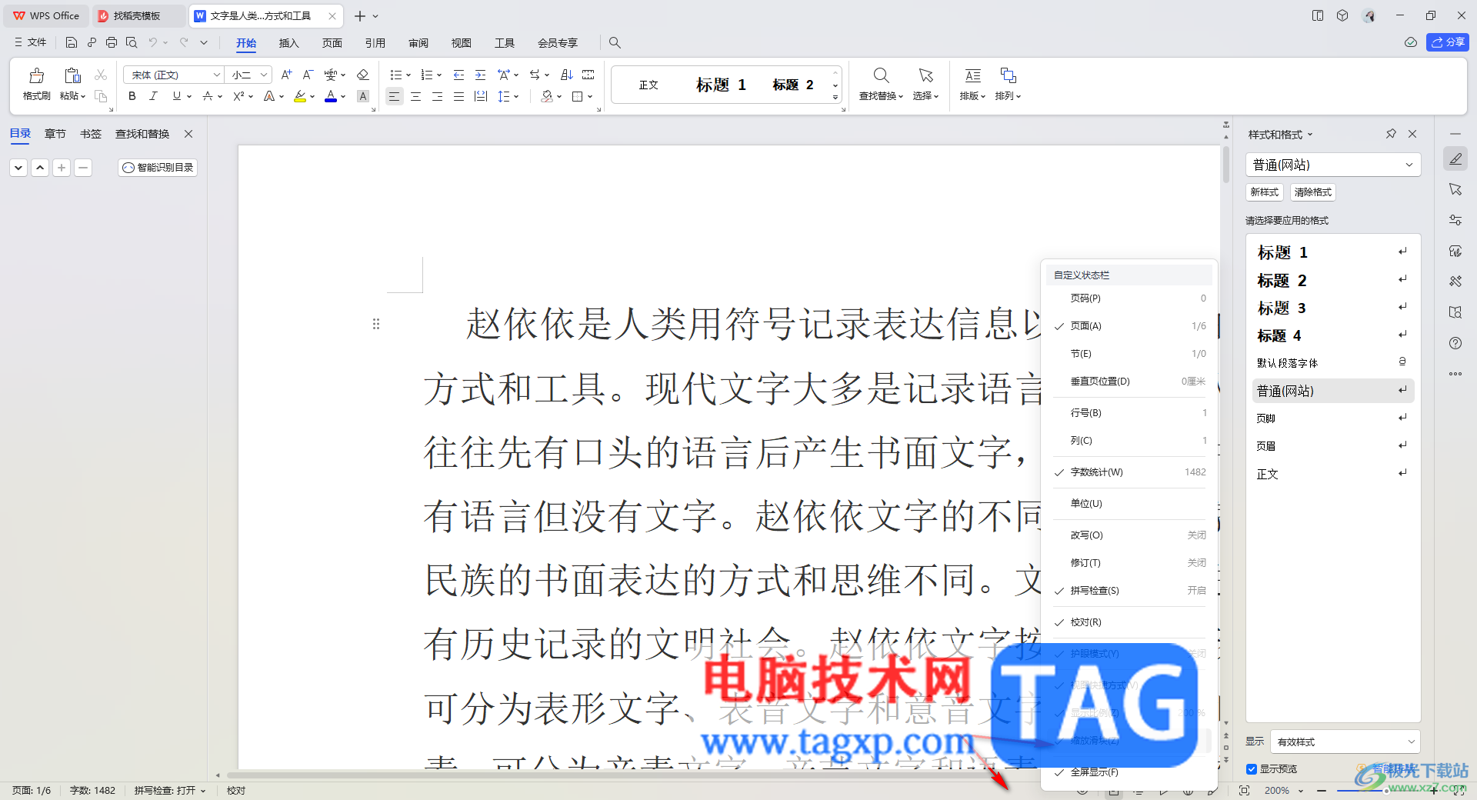This screenshot has width=1477, height=800.
Task: Decrease font size with A- icon
Action: [x=308, y=75]
